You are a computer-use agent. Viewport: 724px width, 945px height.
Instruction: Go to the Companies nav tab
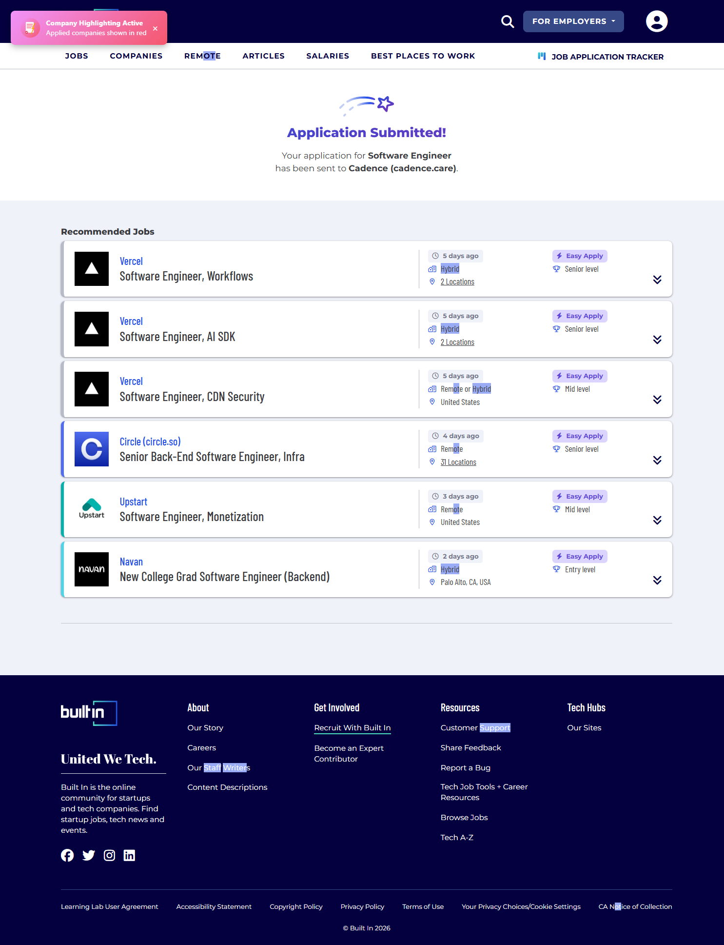136,56
